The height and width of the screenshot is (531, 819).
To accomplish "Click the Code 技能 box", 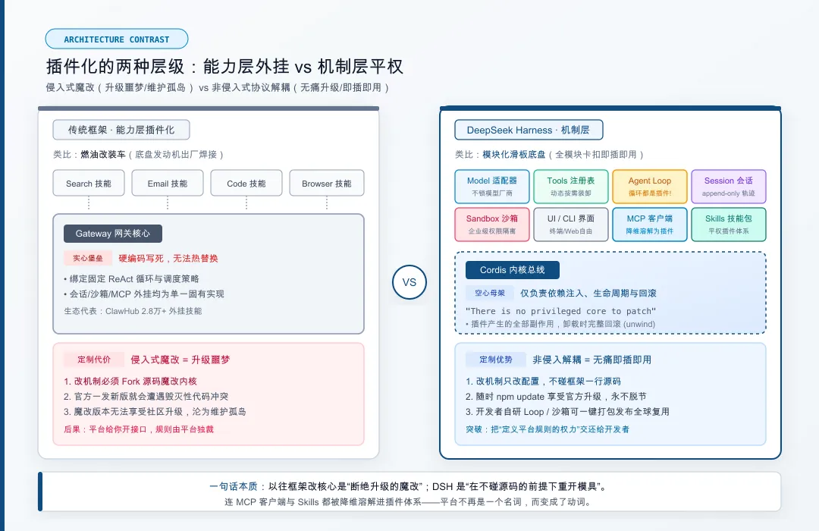I will tap(246, 184).
